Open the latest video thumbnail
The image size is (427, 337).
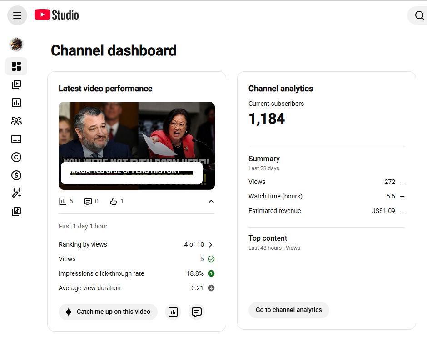(x=137, y=146)
